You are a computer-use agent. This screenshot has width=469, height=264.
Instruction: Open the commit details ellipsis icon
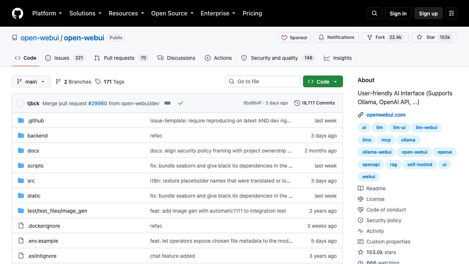tap(167, 103)
